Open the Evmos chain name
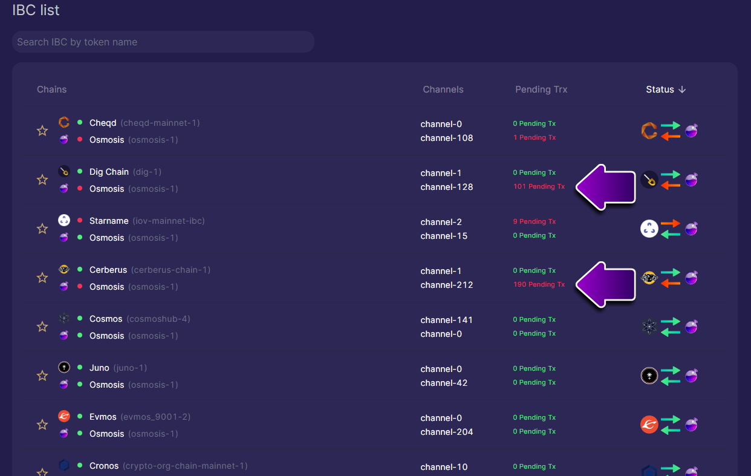This screenshot has height=476, width=751. (x=103, y=417)
